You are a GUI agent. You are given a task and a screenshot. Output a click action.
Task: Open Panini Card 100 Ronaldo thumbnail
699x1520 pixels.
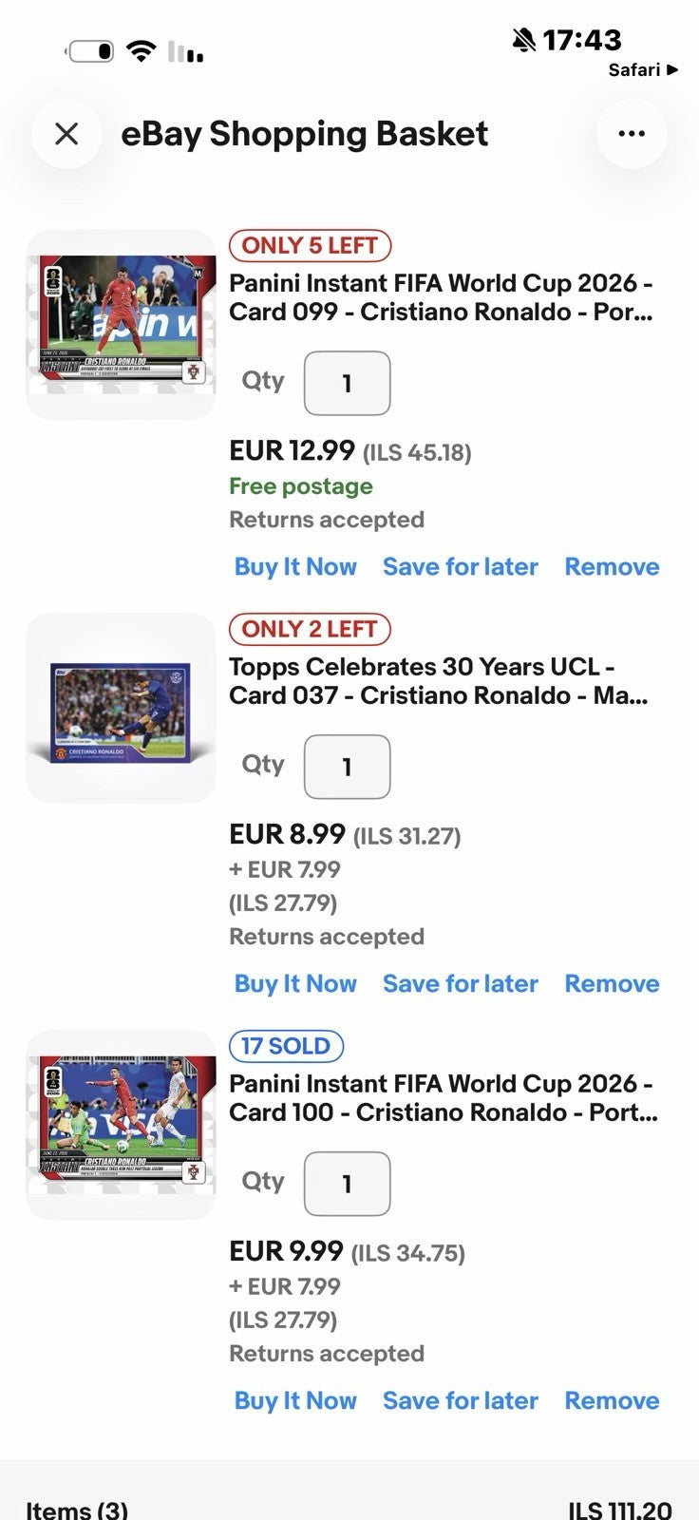click(121, 1125)
